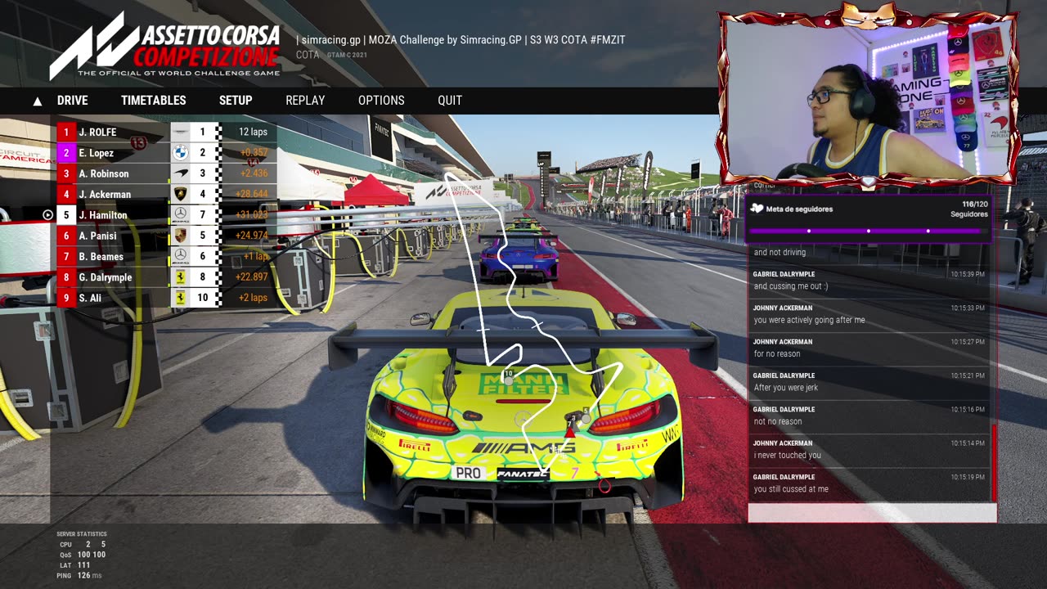Click the Mercedes-AMG logo in B. Beames row

[x=181, y=256]
